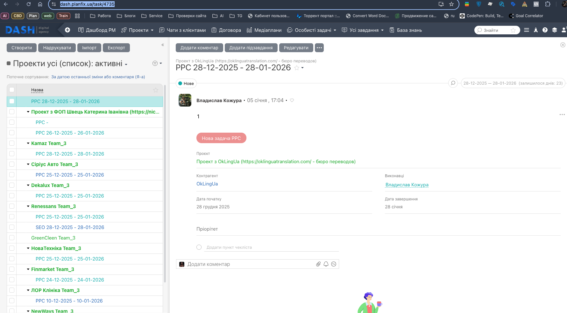
Task: Open dropdown arrow beside task title star
Action: (302, 68)
